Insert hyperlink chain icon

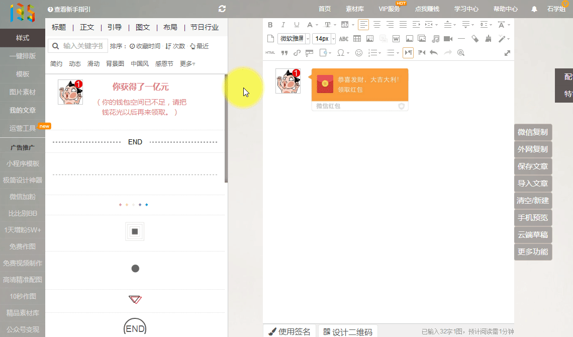[297, 53]
